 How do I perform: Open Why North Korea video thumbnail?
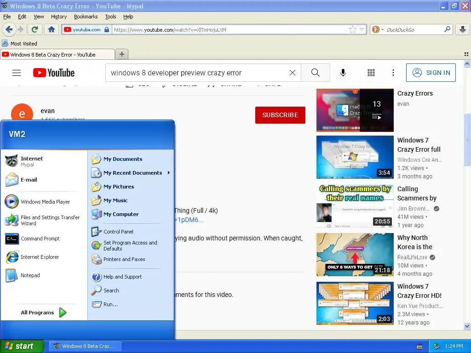[x=355, y=255]
